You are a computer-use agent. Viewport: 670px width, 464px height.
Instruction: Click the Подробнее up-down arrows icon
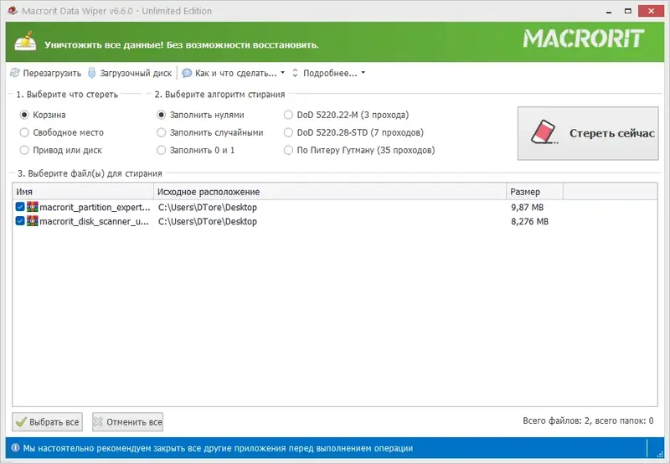pyautogui.click(x=295, y=73)
